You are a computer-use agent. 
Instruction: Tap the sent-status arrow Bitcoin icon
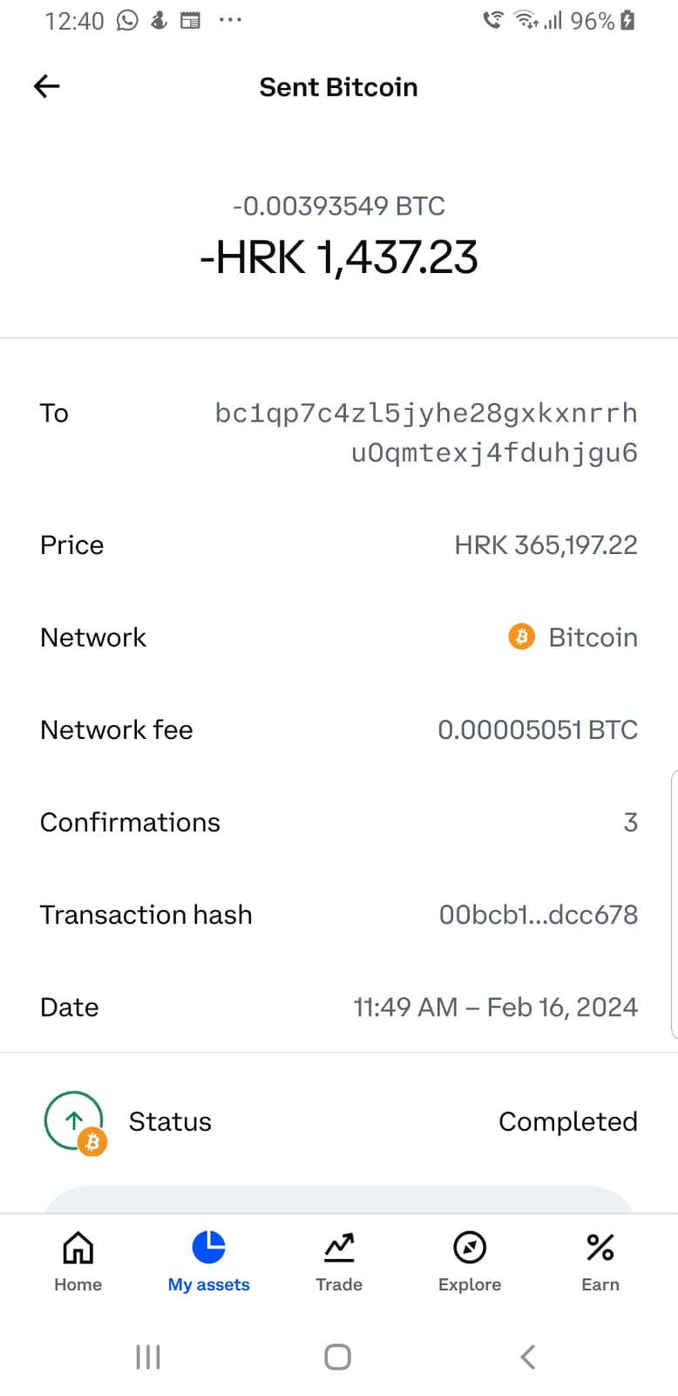click(75, 1122)
